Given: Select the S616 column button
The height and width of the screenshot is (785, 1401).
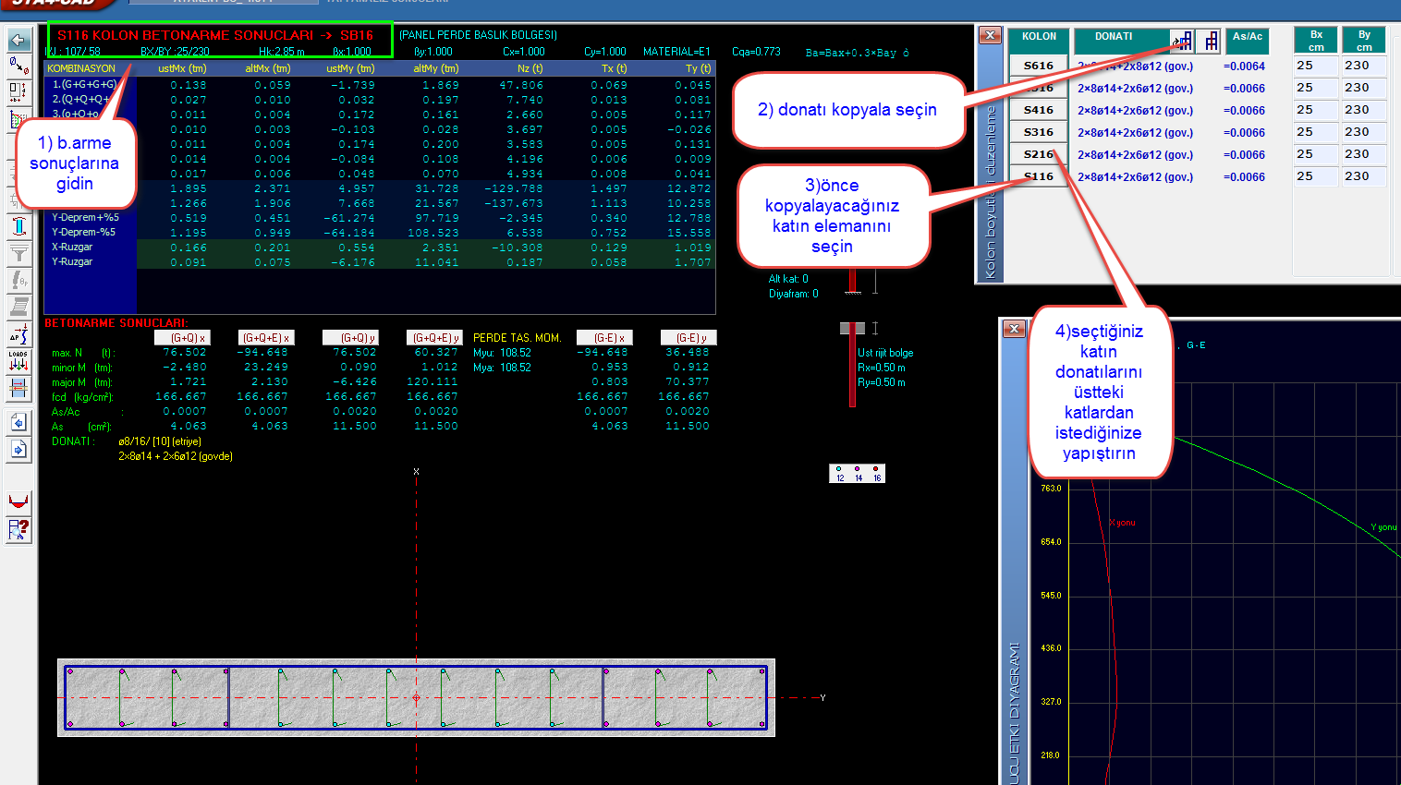Looking at the screenshot, I should tap(1038, 66).
